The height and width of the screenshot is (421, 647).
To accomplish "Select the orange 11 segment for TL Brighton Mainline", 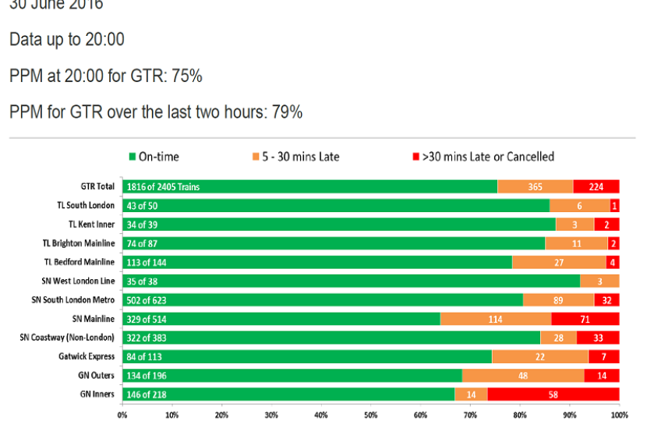I will (x=576, y=243).
